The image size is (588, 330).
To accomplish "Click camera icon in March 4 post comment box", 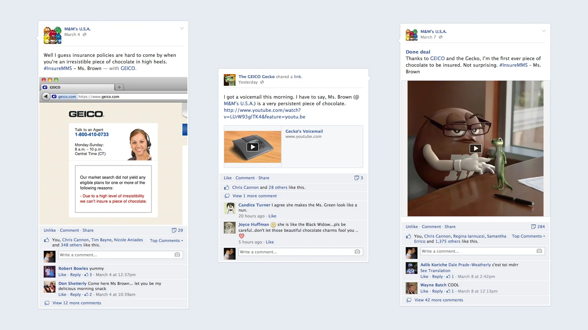I will (x=178, y=254).
